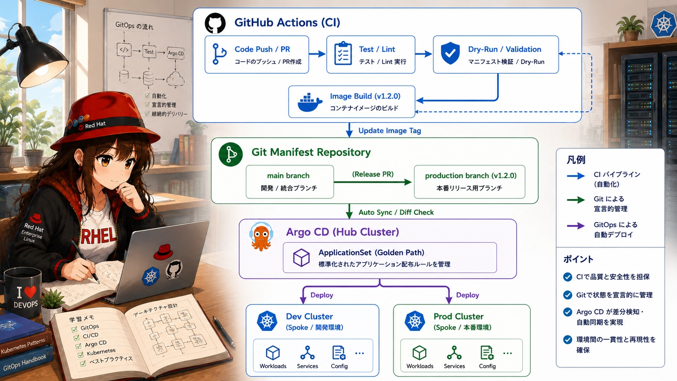
Task: Click the Auto Sync / Diff Check label
Action: (396, 213)
